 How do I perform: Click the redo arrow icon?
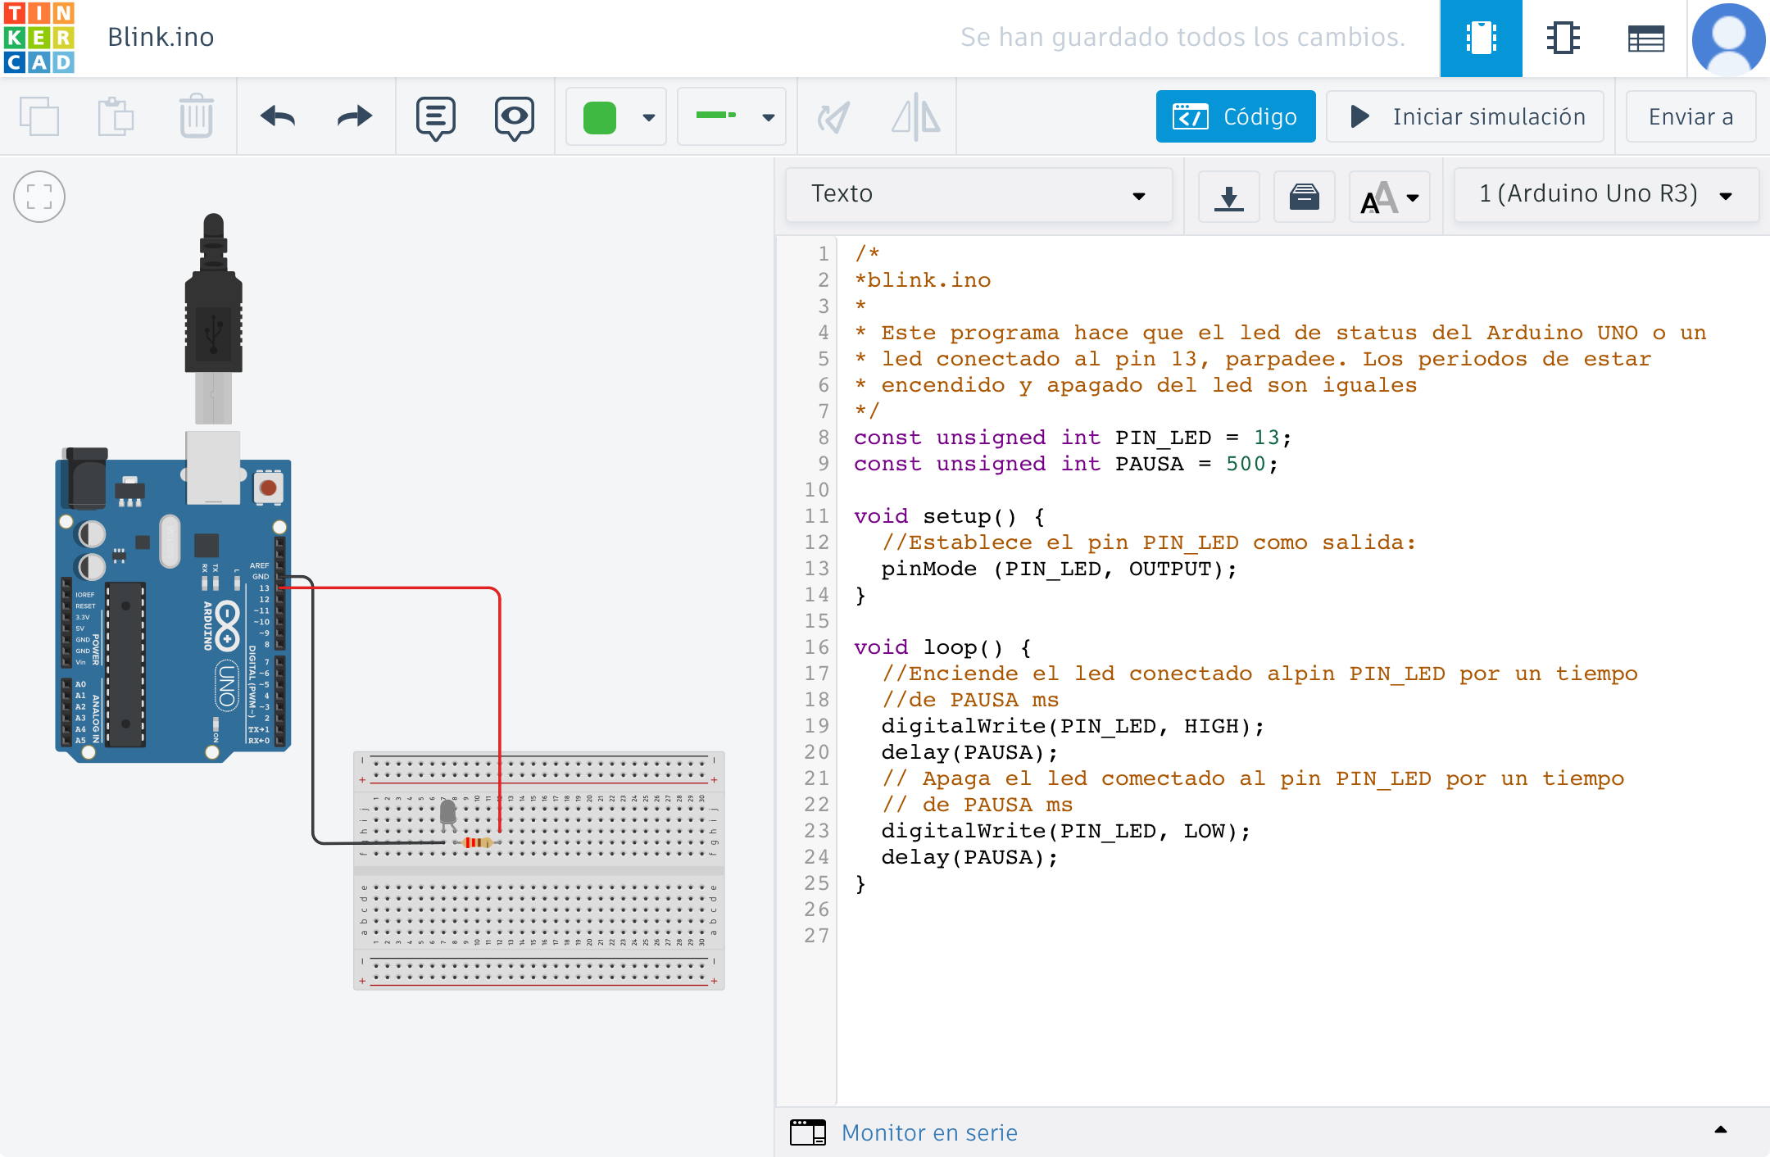coord(354,117)
